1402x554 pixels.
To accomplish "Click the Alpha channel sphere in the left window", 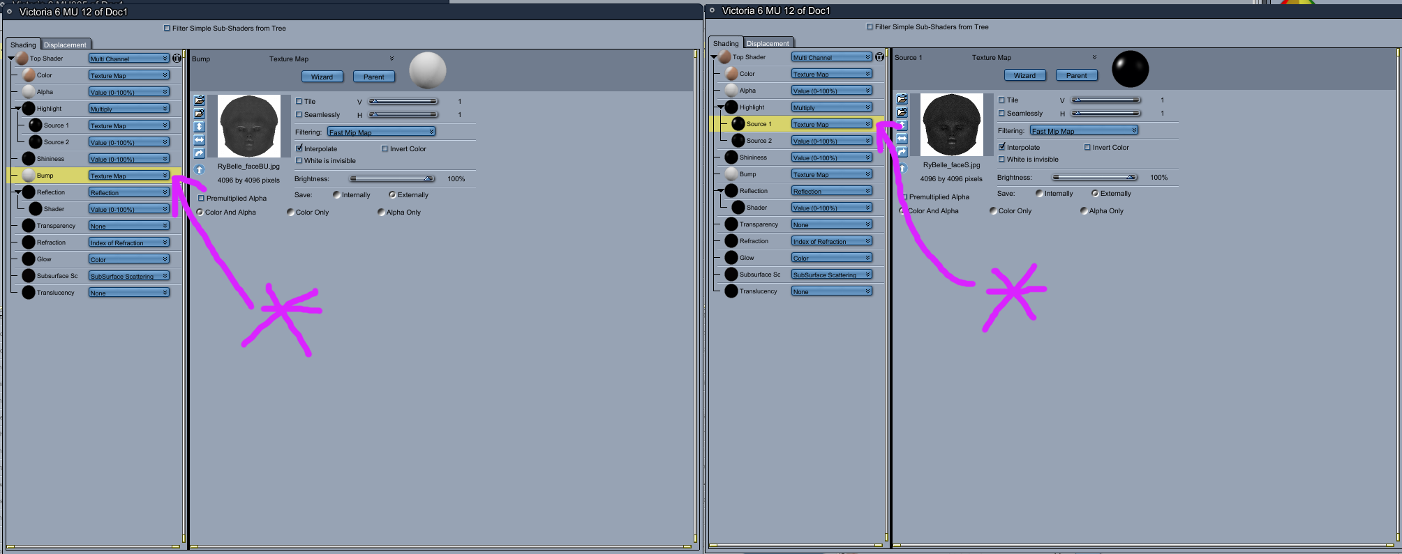I will pyautogui.click(x=29, y=92).
